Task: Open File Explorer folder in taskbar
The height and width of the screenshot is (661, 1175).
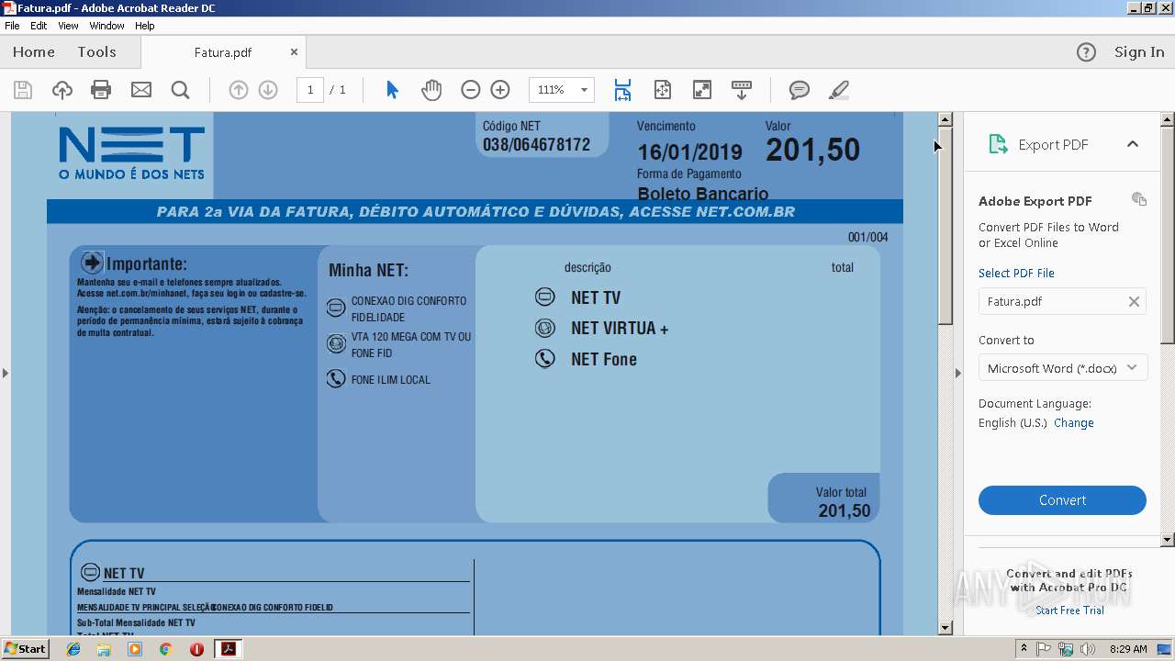Action: click(x=104, y=649)
